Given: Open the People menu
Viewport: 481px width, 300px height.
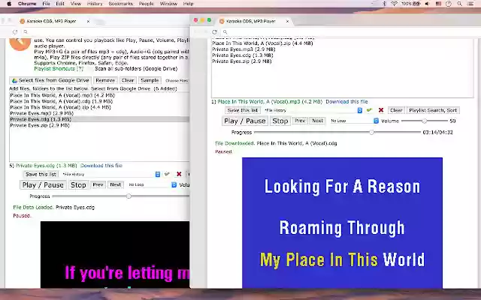Looking at the screenshot, I should [147, 4].
